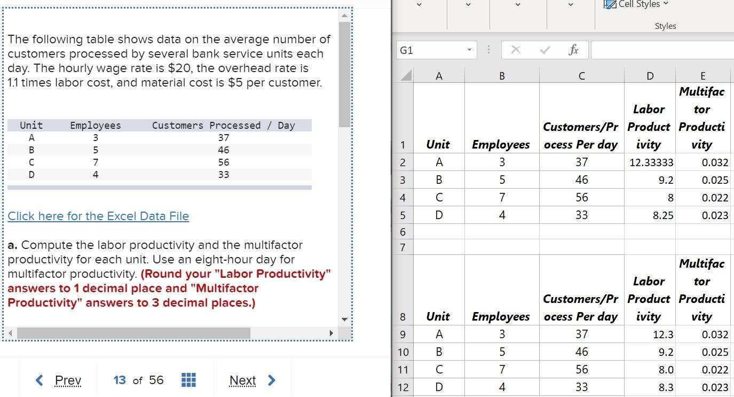Select row 9 header in Excel
The image size is (734, 397).
pos(402,334)
